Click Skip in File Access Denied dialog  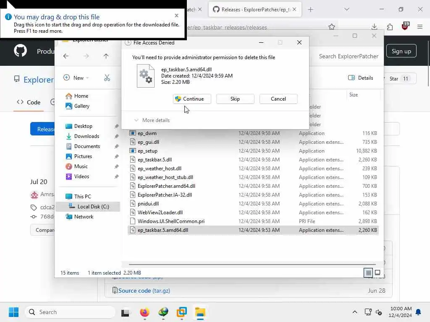tap(235, 99)
